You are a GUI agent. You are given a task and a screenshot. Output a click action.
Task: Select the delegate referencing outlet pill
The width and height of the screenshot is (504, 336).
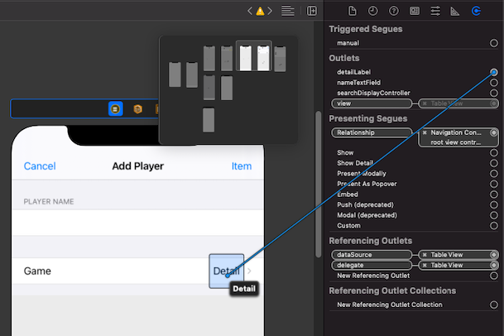(x=372, y=266)
